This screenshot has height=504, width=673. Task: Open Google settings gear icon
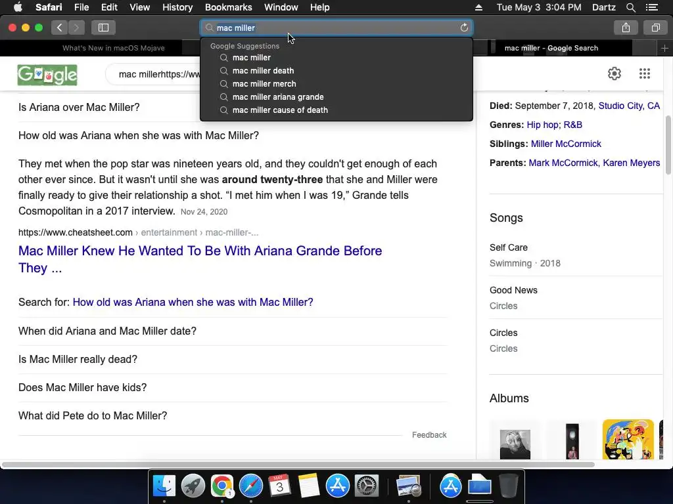pyautogui.click(x=615, y=73)
